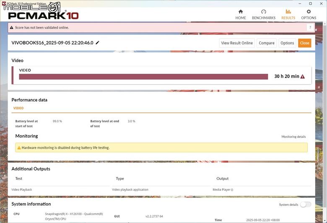Click the Options button in result header
The height and width of the screenshot is (223, 327).
[x=287, y=43]
